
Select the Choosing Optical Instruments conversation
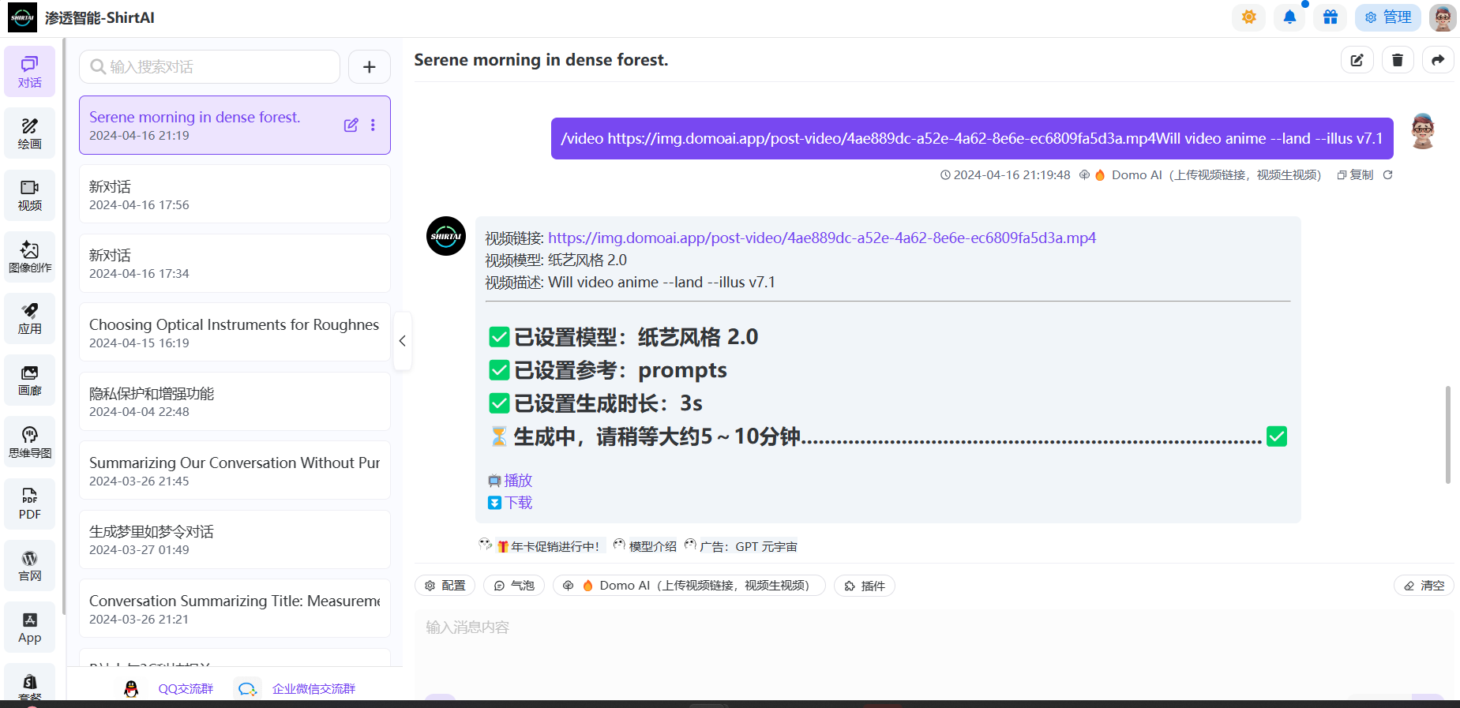(235, 332)
